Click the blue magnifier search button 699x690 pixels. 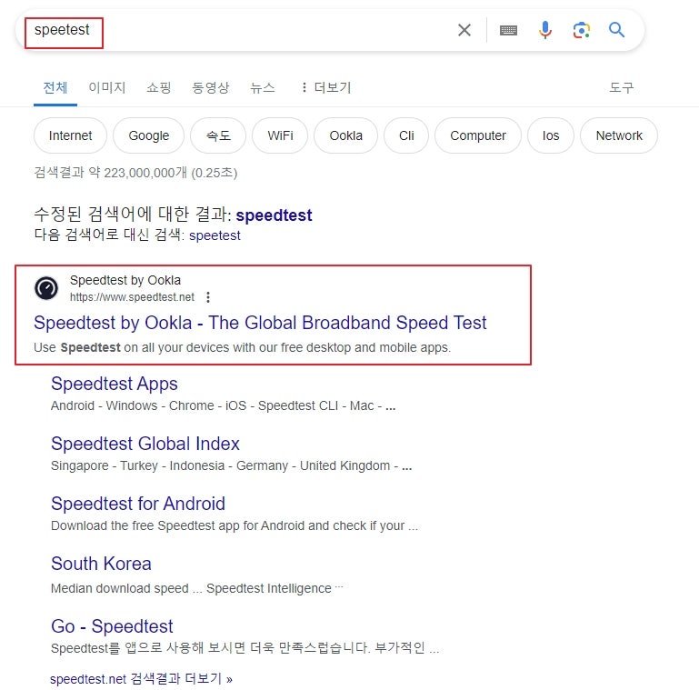(616, 30)
